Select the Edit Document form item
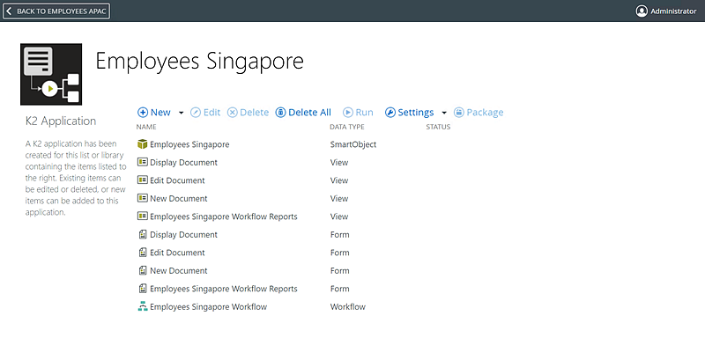This screenshot has height=345, width=705. pos(177,253)
